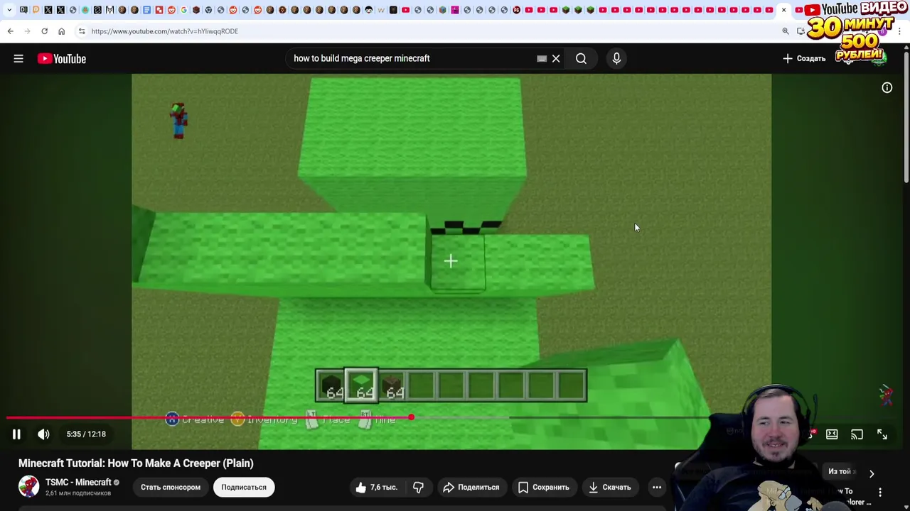Subscribe with the Подписаться button
The height and width of the screenshot is (511, 910).
point(244,488)
